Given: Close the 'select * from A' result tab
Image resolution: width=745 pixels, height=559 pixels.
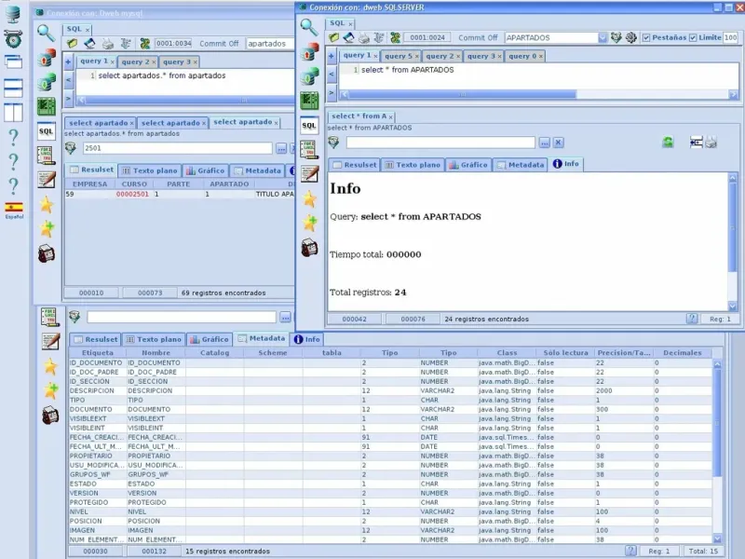Looking at the screenshot, I should [x=390, y=117].
